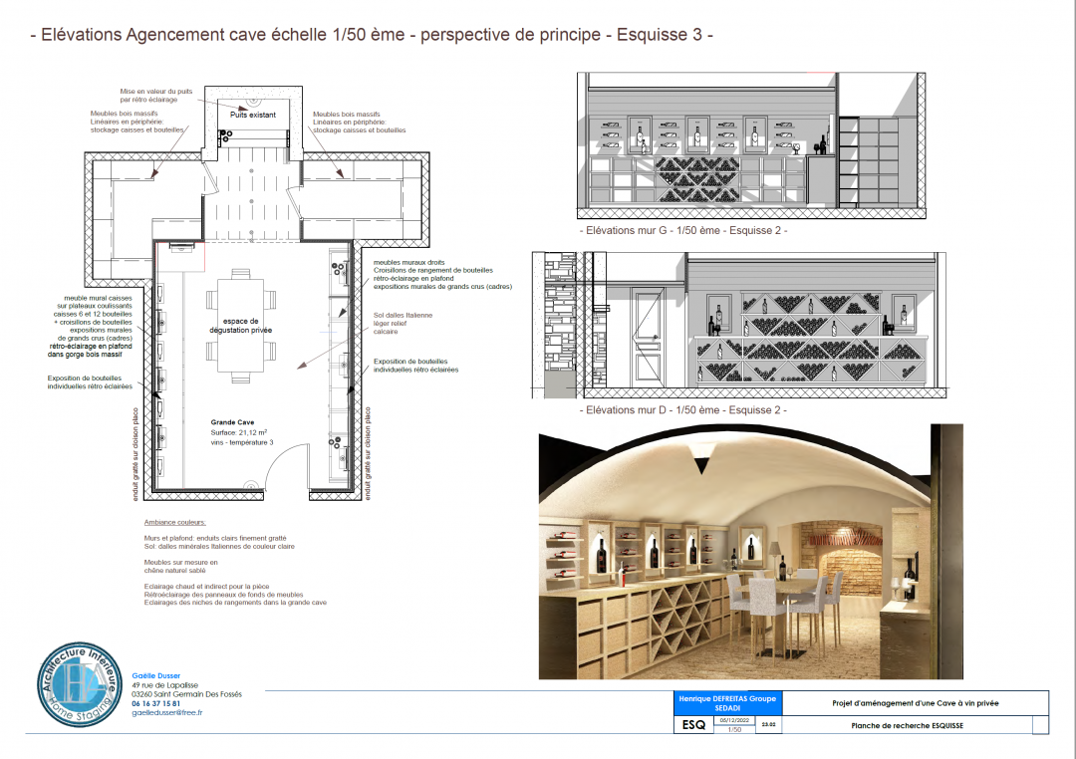The image size is (1076, 759).
Task: Click the 'Puits existant' label
Action: [252, 115]
